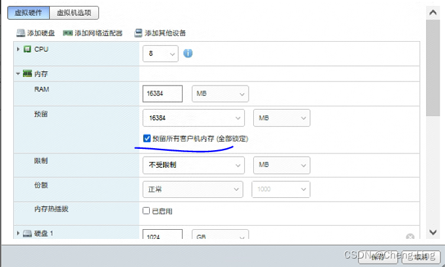The height and width of the screenshot is (267, 445).
Task: Click the 取消 cancel button
Action: tap(421, 257)
